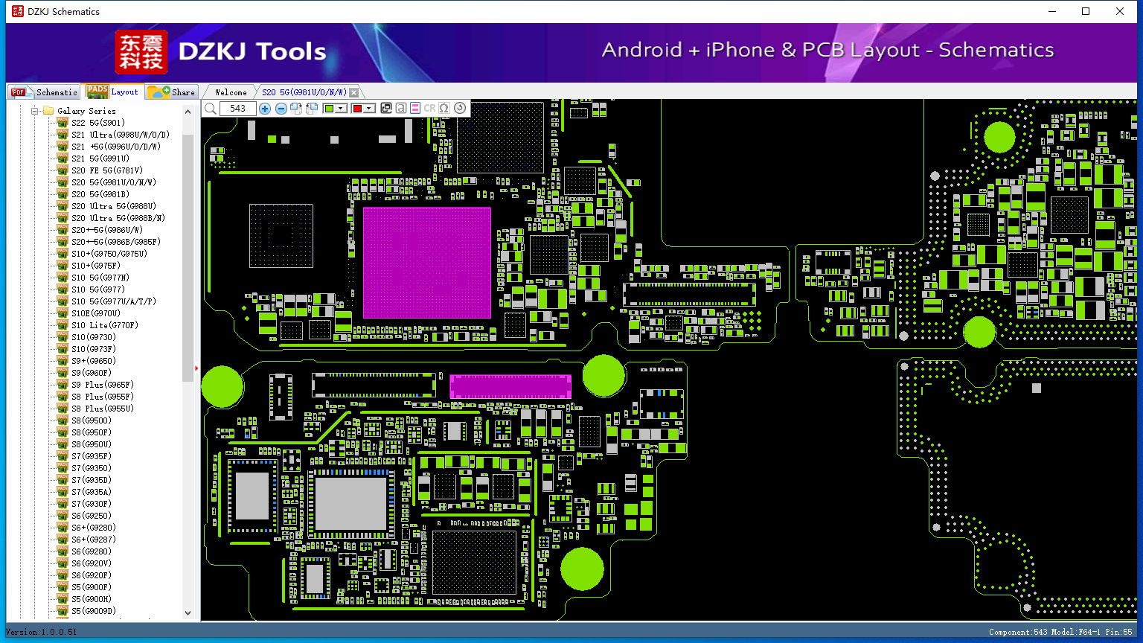Open S21 Ultra(G998U/W/O/D) in the tree
The width and height of the screenshot is (1143, 643).
pyautogui.click(x=121, y=135)
